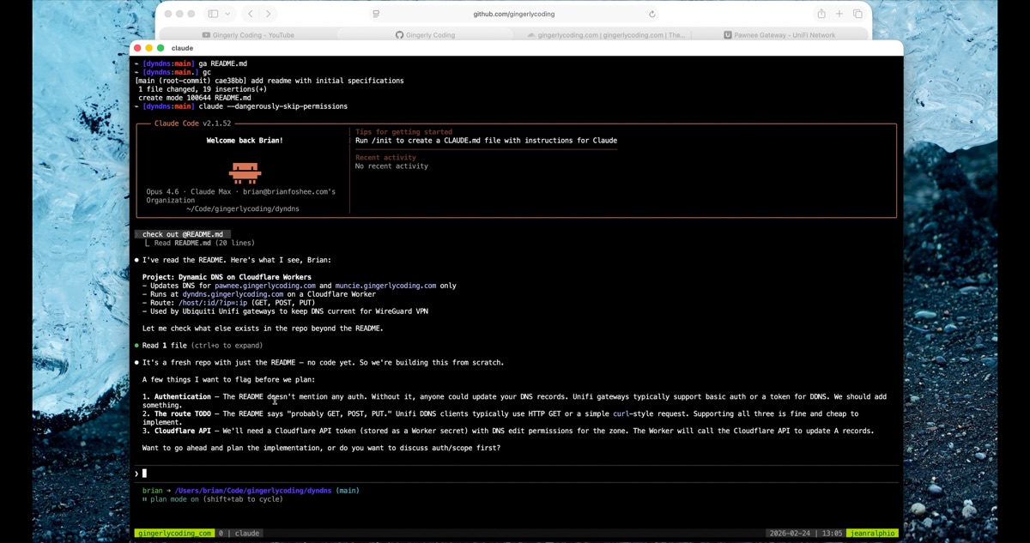Screen dimensions: 1030x543
Task: Click the 'Tips for getting started' heading
Action: click(403, 132)
